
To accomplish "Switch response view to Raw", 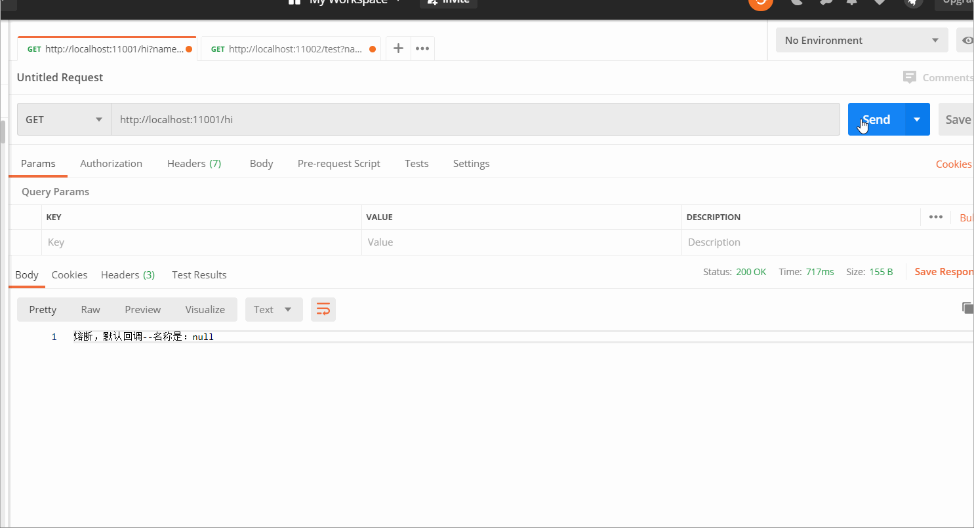I will [91, 309].
